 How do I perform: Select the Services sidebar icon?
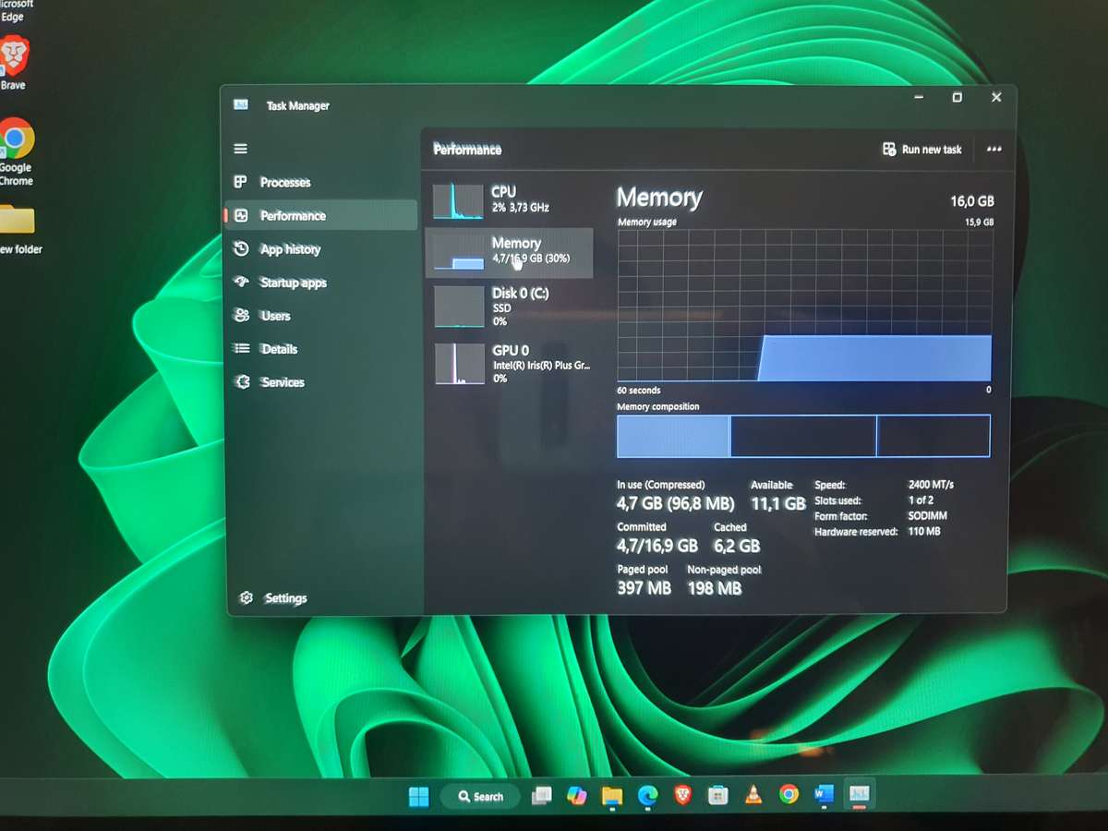[x=241, y=381]
